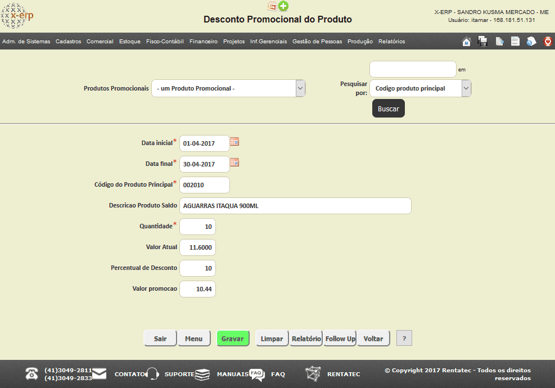Click the document help icon
The image size is (555, 388).
click(x=531, y=42)
